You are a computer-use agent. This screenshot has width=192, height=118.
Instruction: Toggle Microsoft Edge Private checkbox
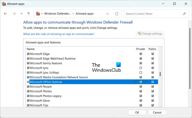(141, 54)
